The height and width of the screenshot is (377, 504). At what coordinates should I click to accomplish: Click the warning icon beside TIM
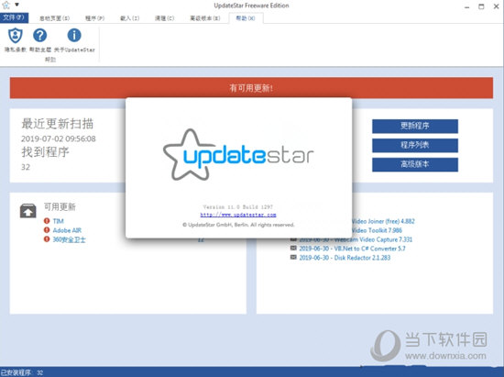click(x=47, y=221)
